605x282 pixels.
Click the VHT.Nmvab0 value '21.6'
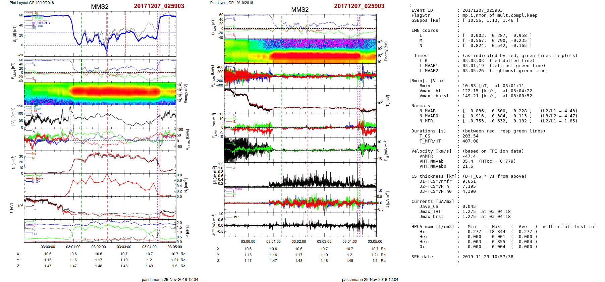pos(468,166)
